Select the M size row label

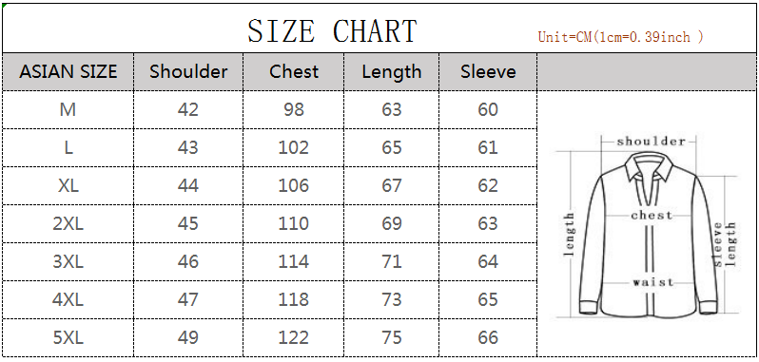click(68, 109)
